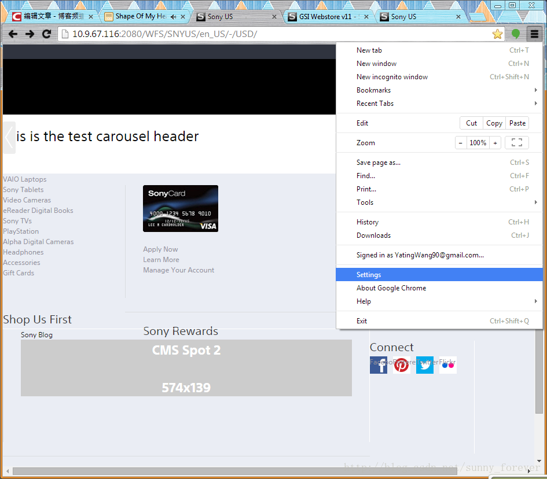Click the CMS Spot 2 placeholder banner
This screenshot has height=479, width=547.
point(186,368)
